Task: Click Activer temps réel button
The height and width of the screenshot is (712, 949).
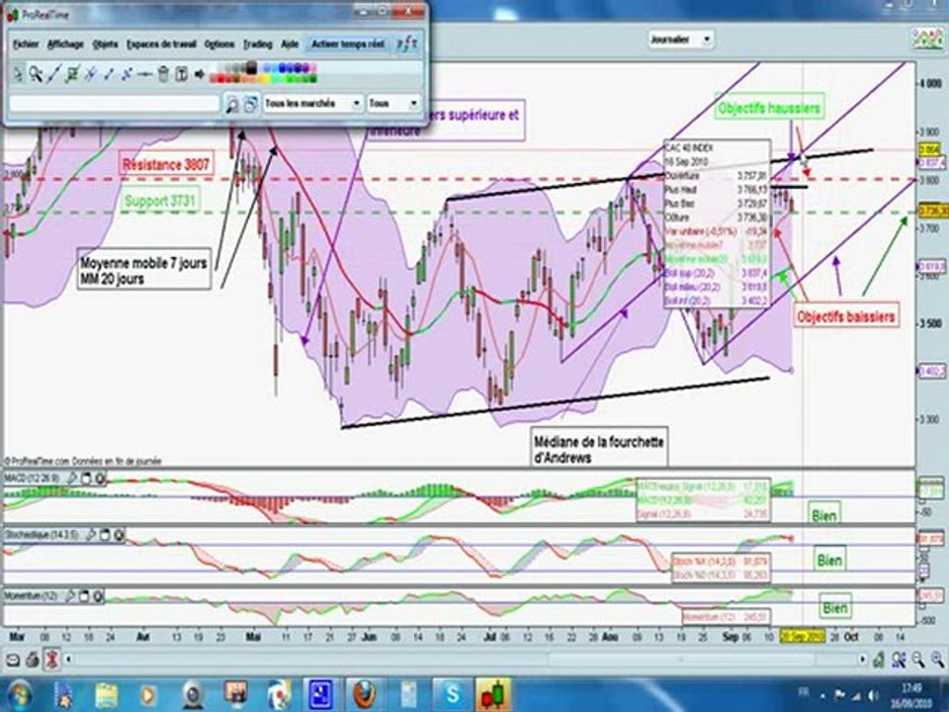Action: click(348, 44)
